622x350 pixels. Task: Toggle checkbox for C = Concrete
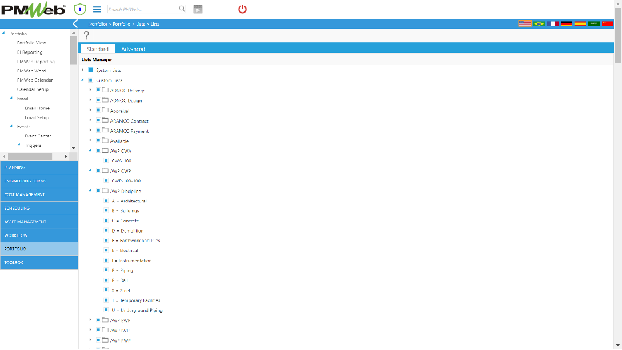tap(106, 221)
